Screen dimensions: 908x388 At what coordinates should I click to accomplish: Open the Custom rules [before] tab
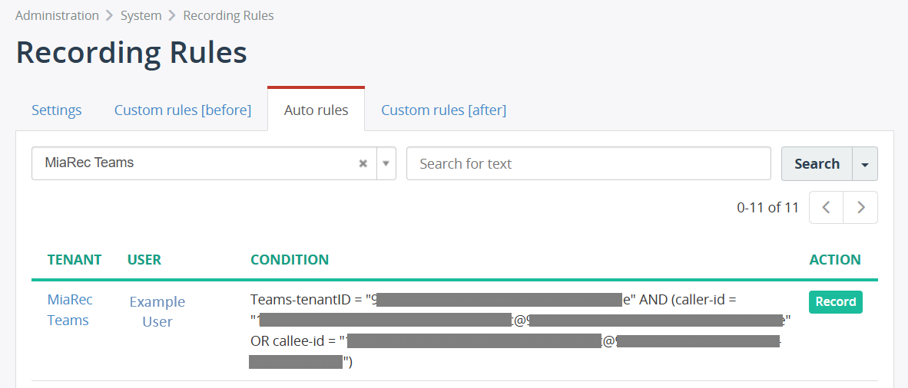coord(183,110)
